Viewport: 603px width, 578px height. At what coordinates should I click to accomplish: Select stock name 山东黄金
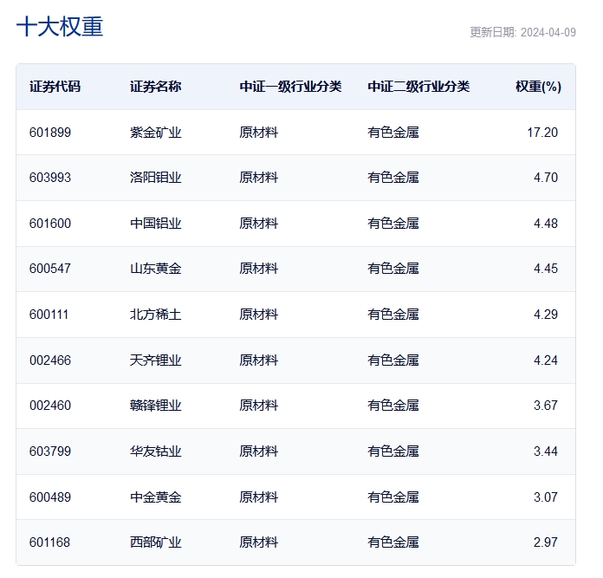(x=155, y=269)
